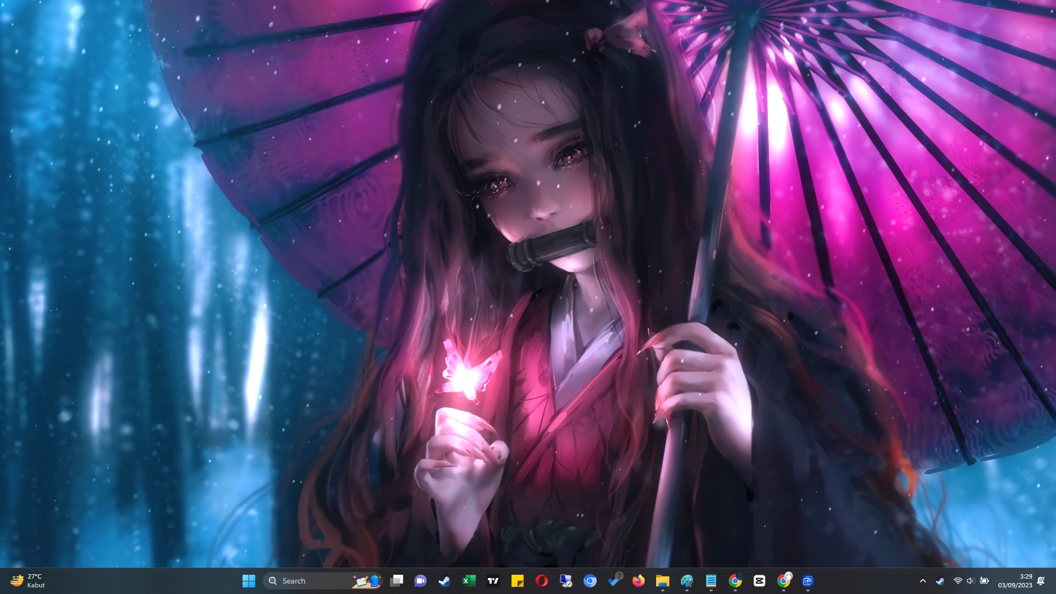Open Task View from the taskbar
1056x594 pixels.
tap(397, 581)
